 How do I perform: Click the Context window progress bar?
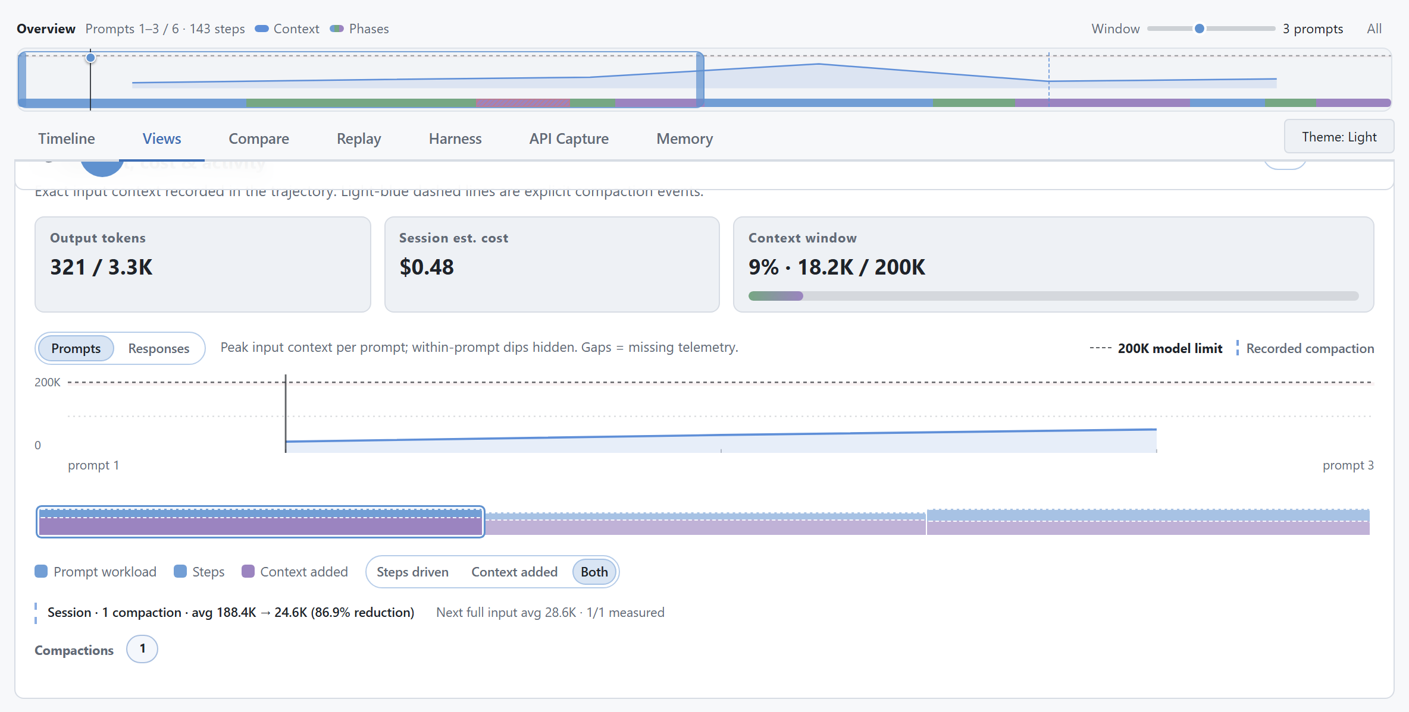[x=1053, y=296]
